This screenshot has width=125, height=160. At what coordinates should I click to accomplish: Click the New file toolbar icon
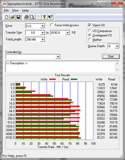point(7,17)
